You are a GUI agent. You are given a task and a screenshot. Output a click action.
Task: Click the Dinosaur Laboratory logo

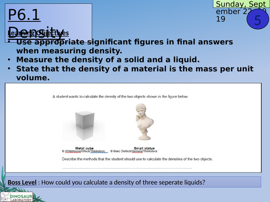pyautogui.click(x=17, y=197)
